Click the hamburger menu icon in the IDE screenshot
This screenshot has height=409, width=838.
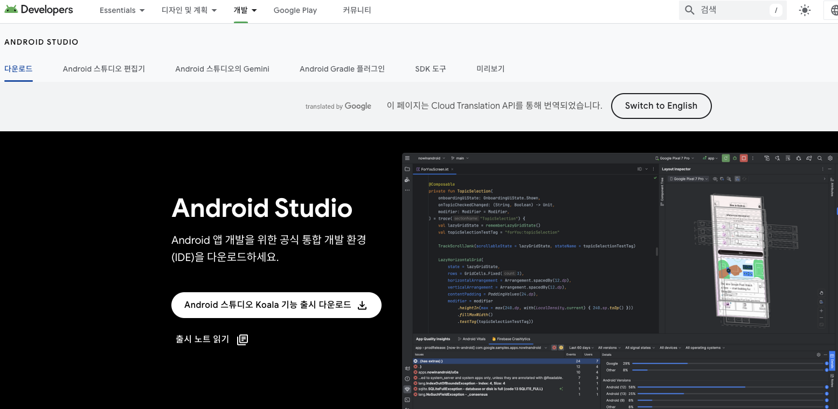click(x=407, y=158)
